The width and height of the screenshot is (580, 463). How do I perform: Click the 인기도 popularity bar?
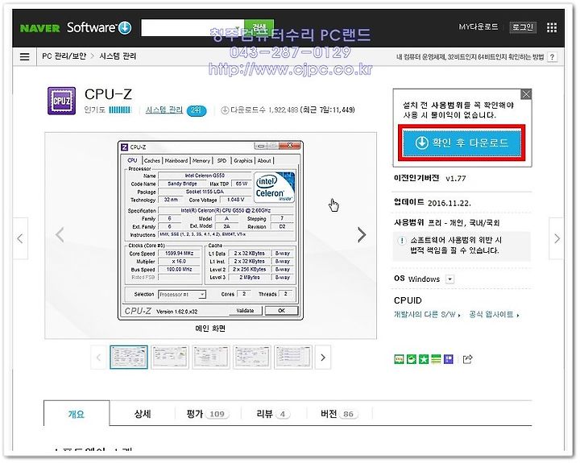(120, 110)
